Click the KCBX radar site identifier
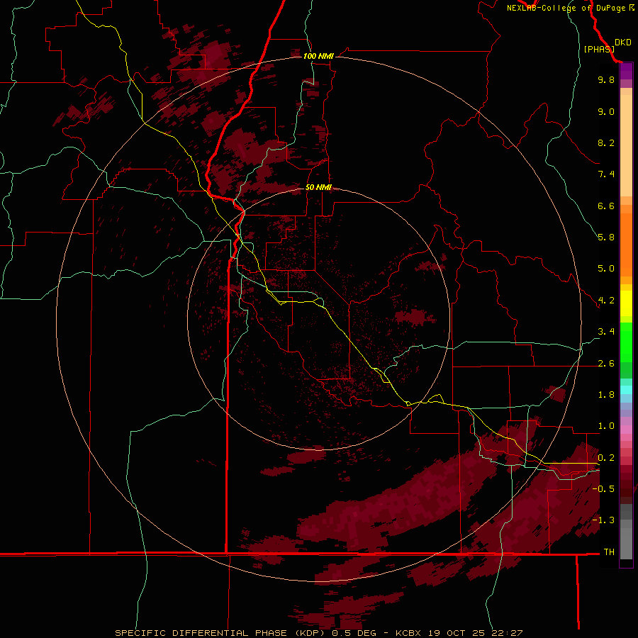Viewport: 638px width, 638px height. tap(408, 633)
